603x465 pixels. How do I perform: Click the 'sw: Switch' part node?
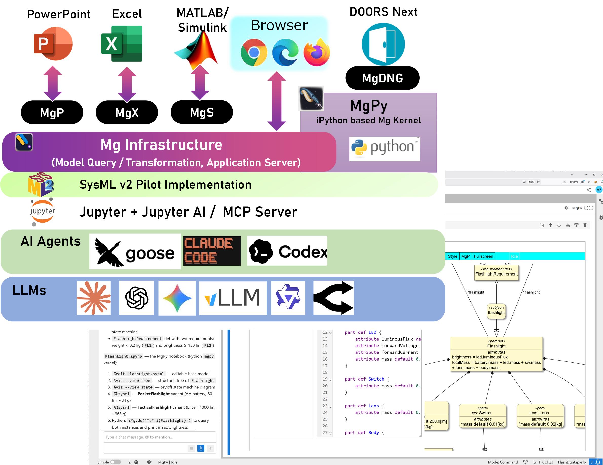click(x=482, y=416)
